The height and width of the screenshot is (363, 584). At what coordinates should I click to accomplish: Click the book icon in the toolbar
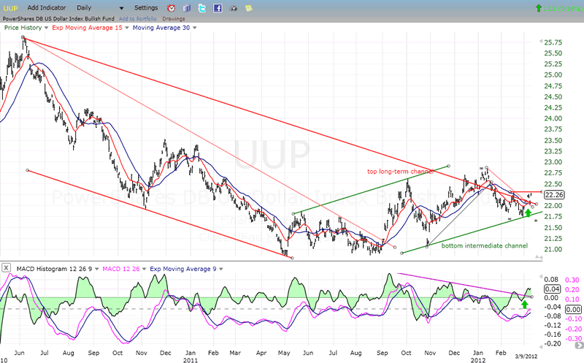[186, 8]
